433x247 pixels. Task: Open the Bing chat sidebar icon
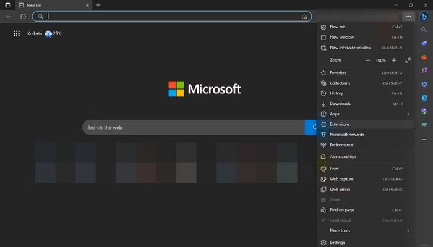coord(424,17)
